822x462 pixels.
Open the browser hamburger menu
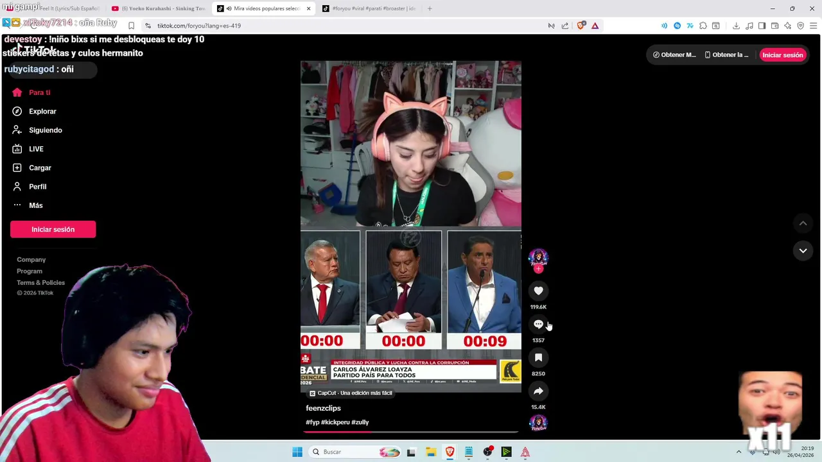[x=813, y=26]
